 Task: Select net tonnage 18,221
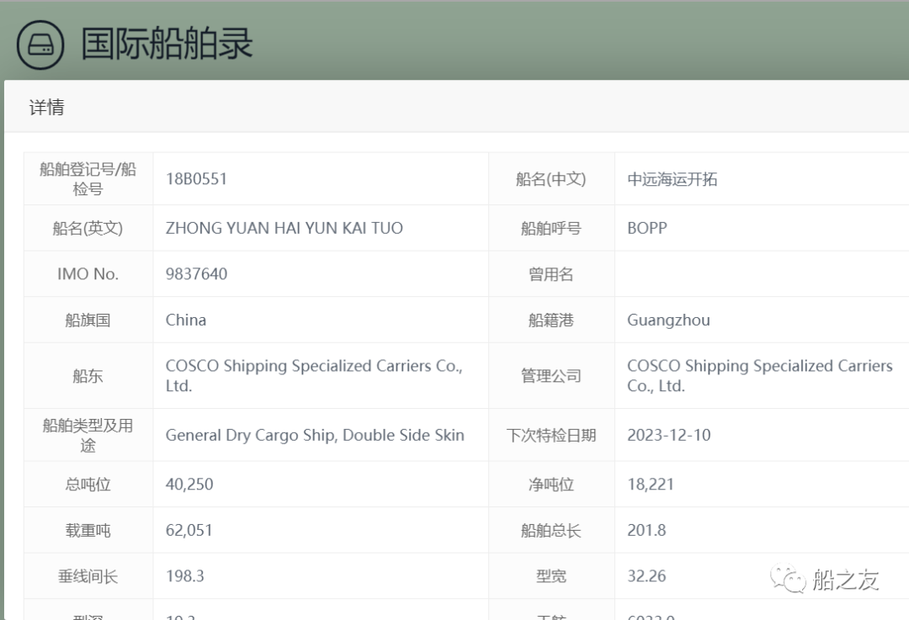point(651,484)
